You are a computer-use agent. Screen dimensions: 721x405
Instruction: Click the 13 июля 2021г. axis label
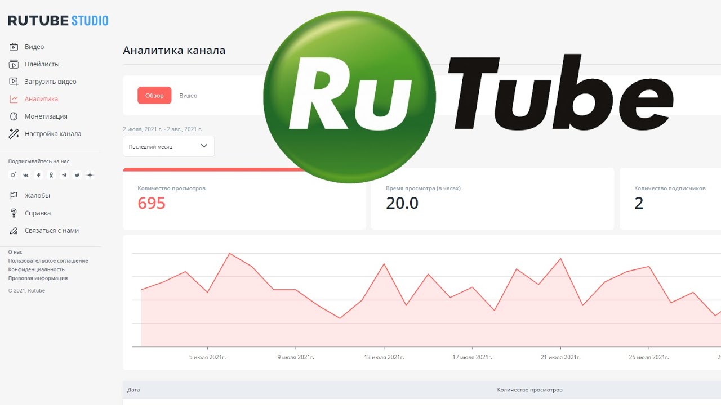pyautogui.click(x=384, y=357)
